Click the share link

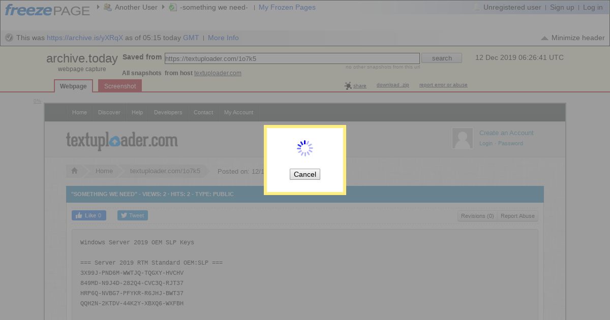pos(360,86)
